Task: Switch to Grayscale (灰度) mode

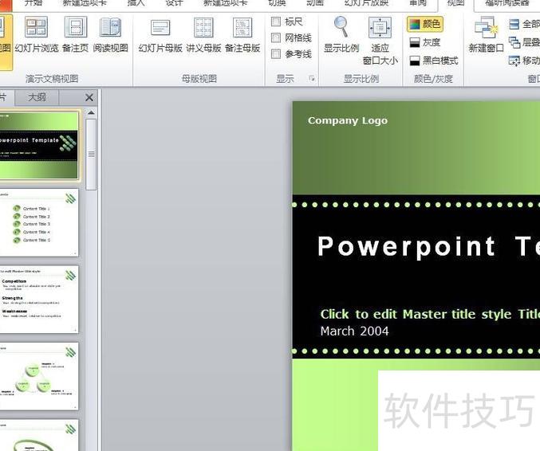Action: click(424, 42)
